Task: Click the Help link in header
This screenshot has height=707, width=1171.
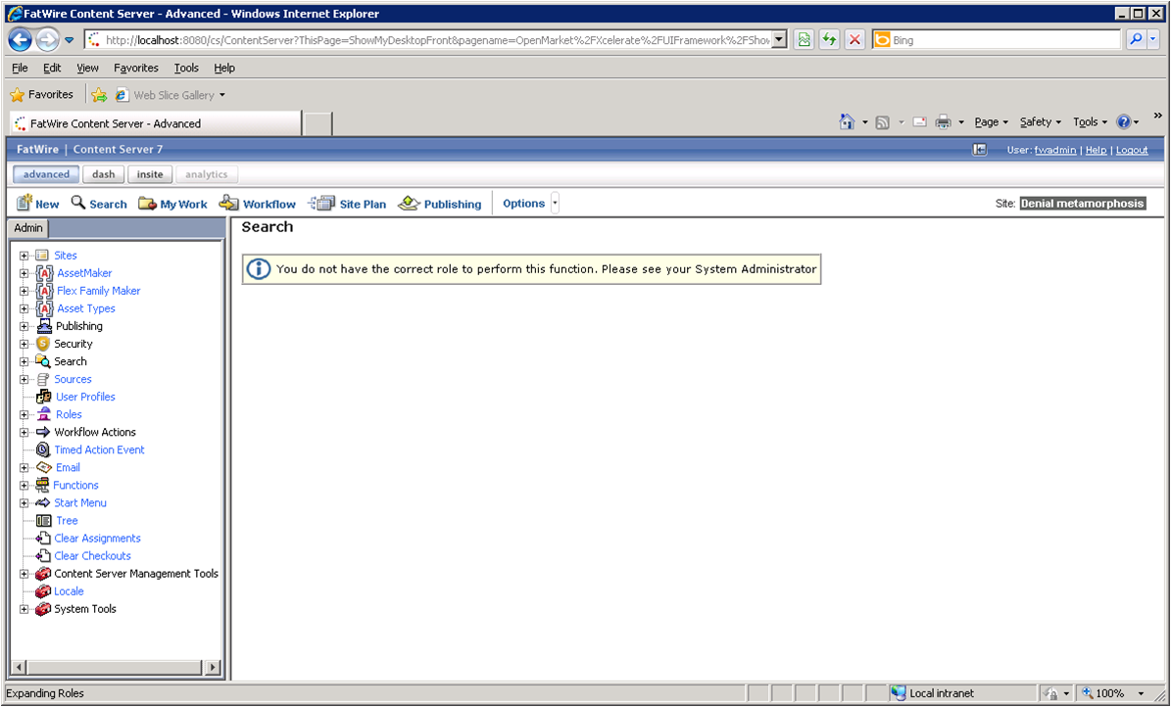Action: click(1096, 150)
